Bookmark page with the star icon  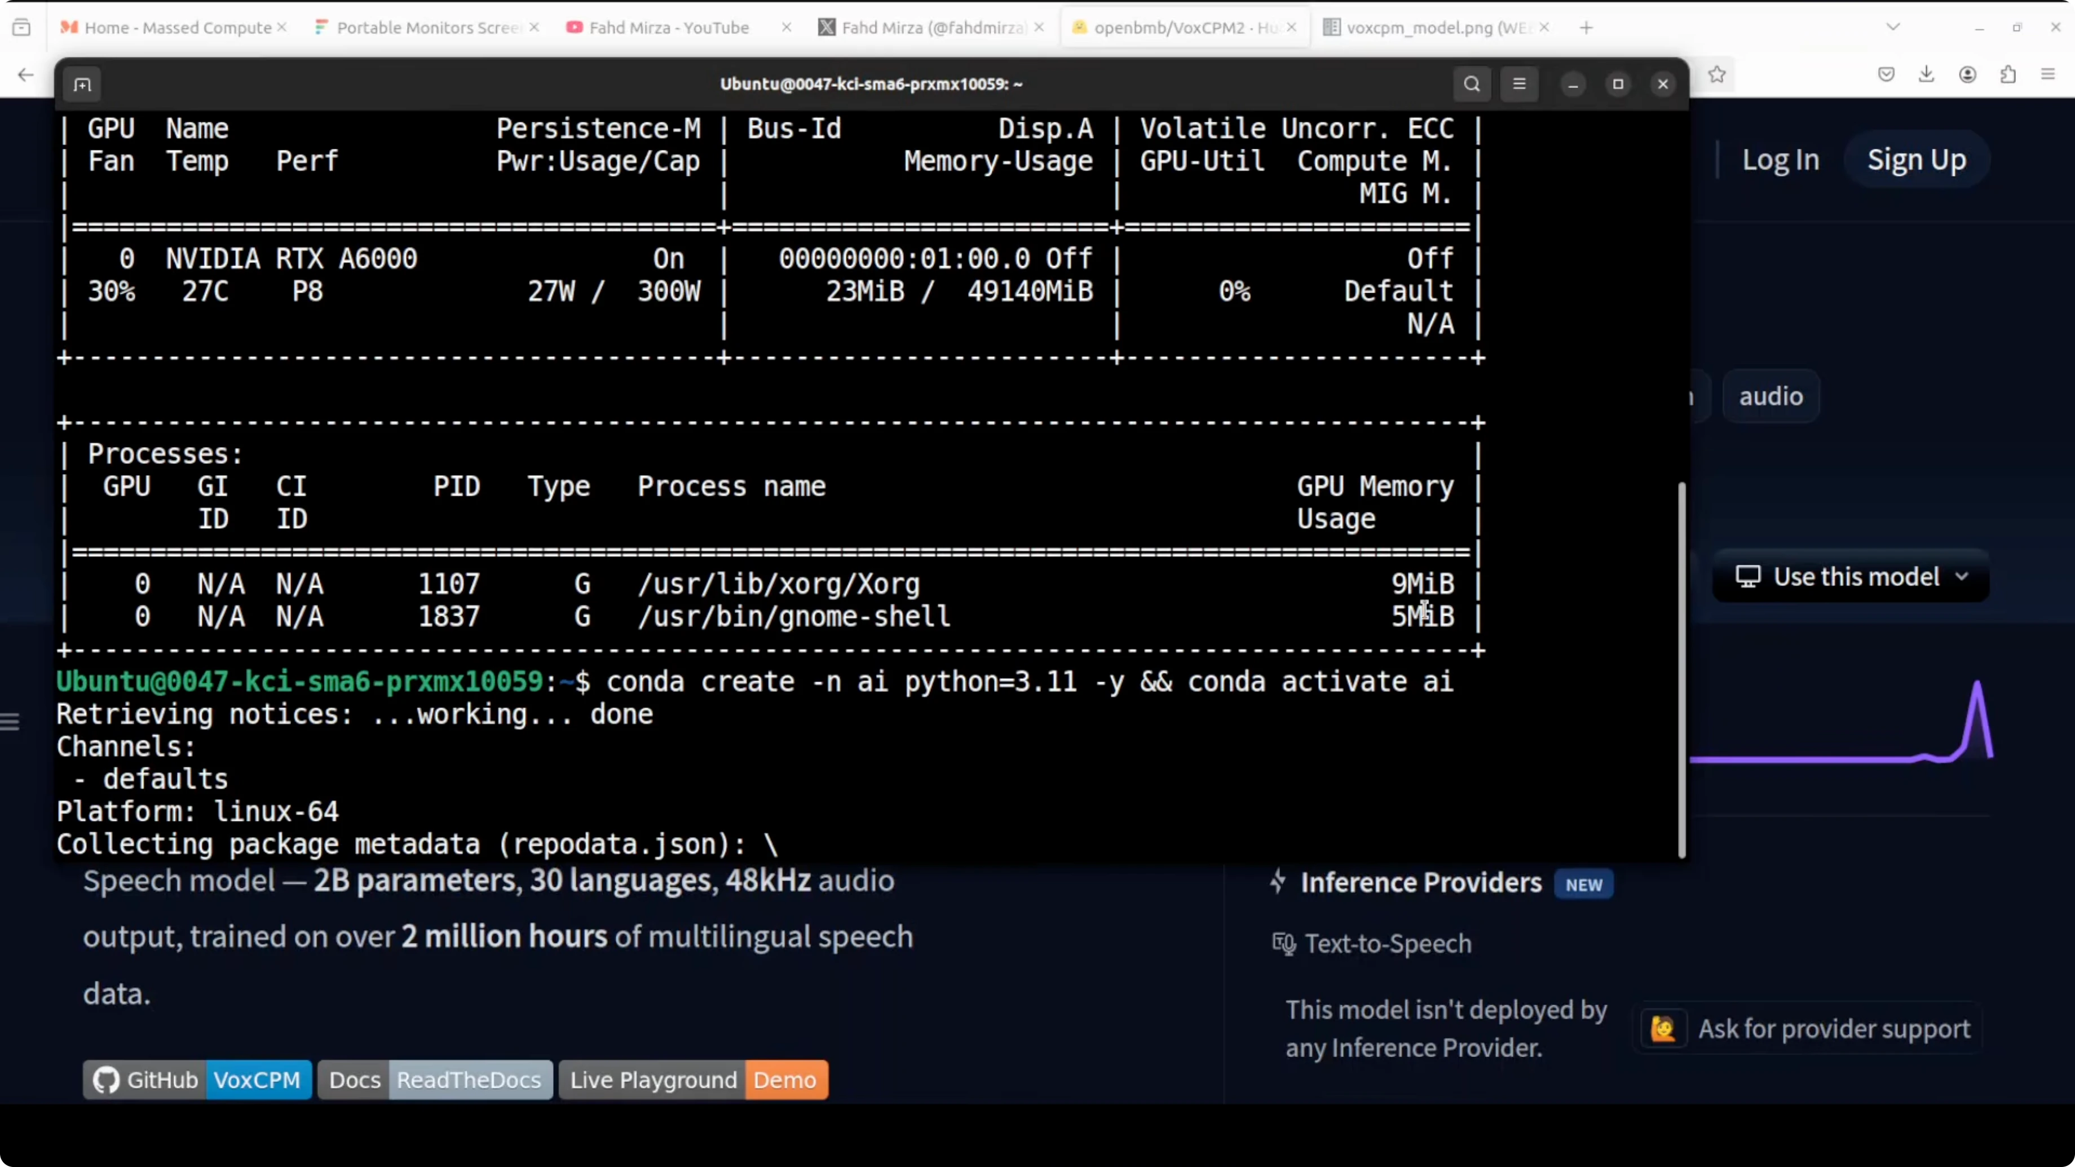(1716, 75)
